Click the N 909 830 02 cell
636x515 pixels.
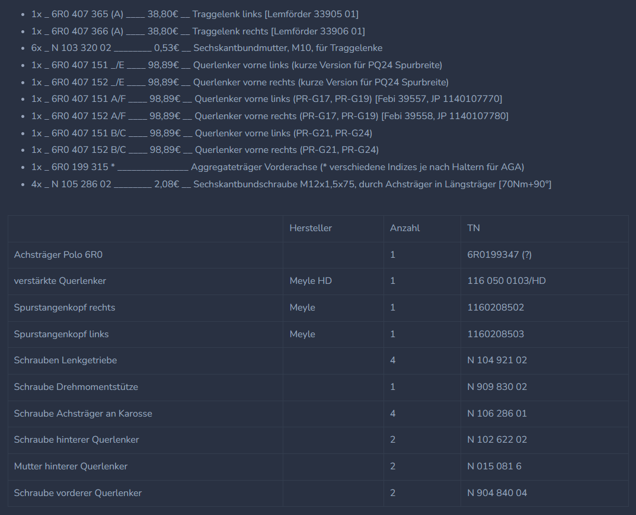497,387
